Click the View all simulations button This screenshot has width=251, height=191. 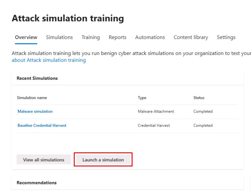coord(44,160)
